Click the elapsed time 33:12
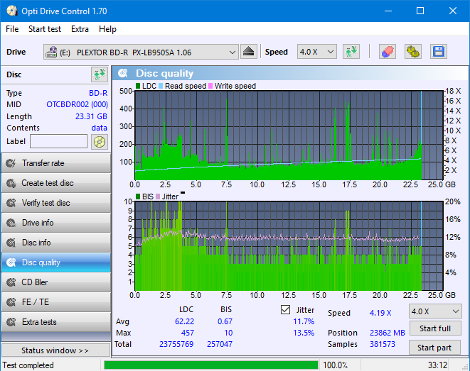470x371 pixels. 437,365
